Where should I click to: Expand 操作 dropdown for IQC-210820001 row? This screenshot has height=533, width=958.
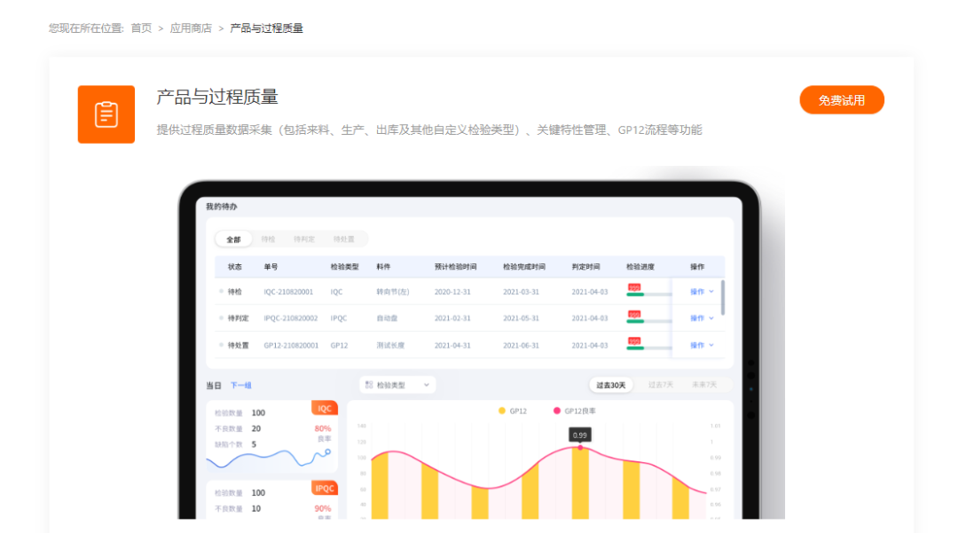(702, 291)
